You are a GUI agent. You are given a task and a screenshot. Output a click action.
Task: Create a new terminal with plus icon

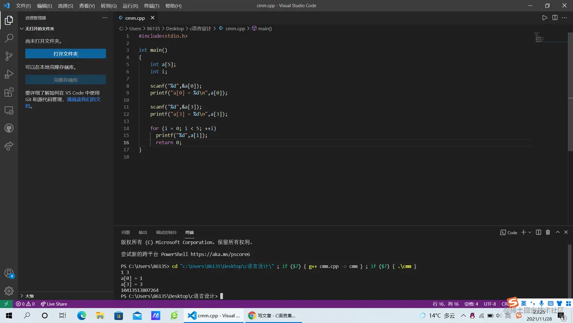click(523, 232)
